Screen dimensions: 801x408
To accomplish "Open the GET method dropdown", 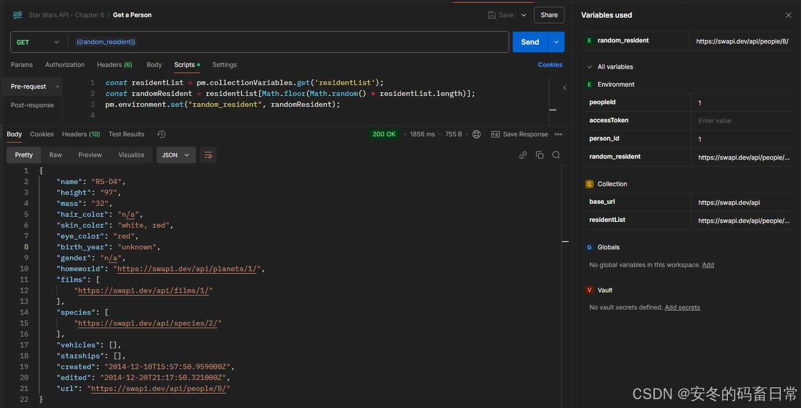I will [x=38, y=42].
